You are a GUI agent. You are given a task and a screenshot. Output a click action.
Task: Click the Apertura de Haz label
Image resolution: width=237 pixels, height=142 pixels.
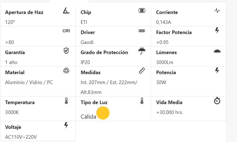point(24,12)
